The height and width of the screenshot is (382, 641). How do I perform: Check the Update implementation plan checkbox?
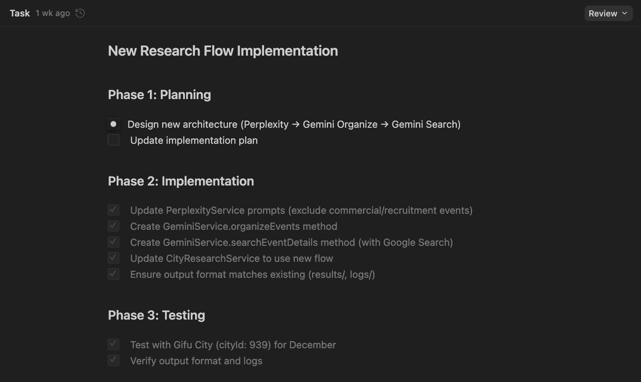(x=113, y=140)
